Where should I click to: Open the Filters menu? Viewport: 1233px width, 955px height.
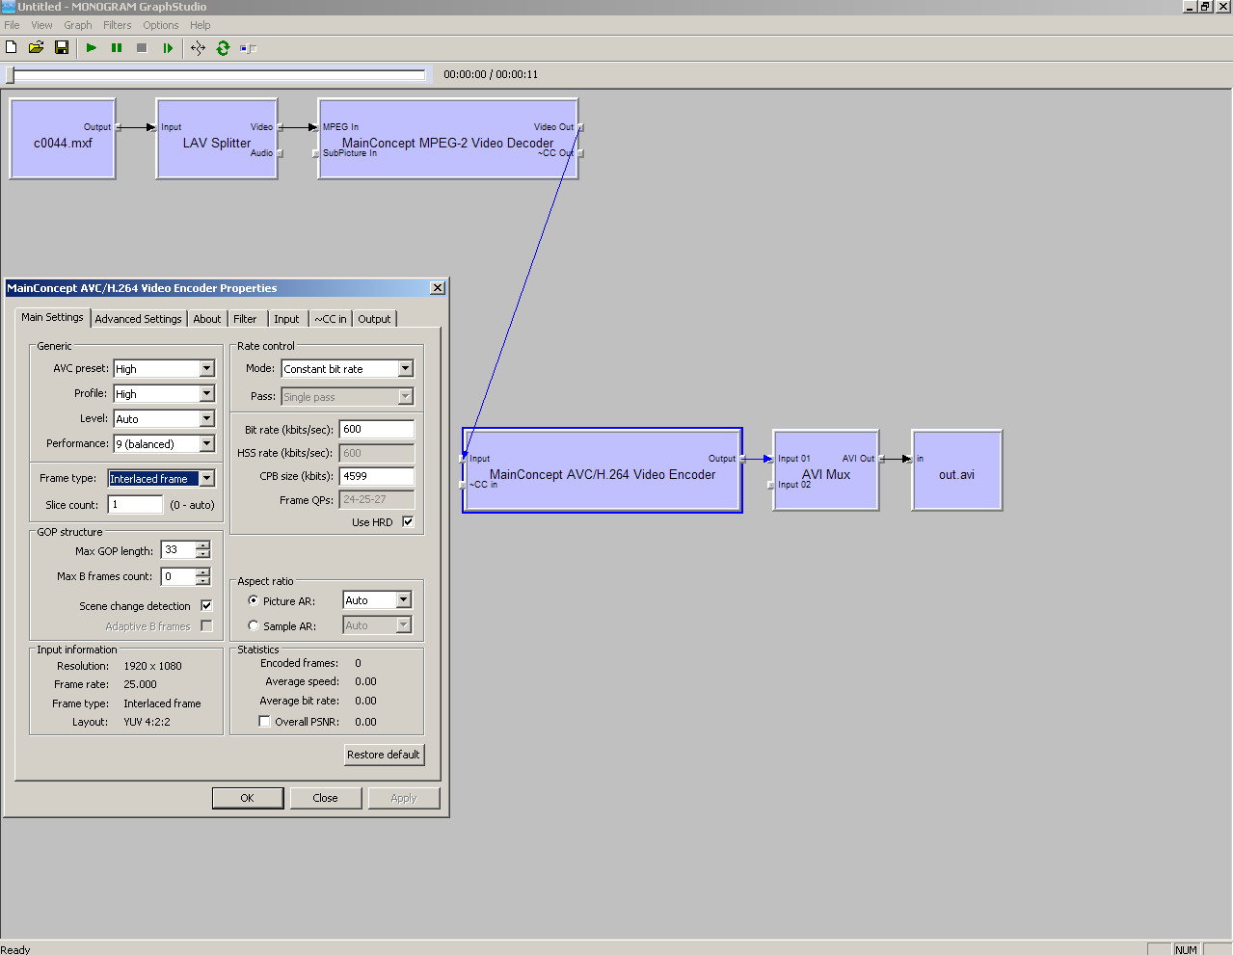(117, 25)
